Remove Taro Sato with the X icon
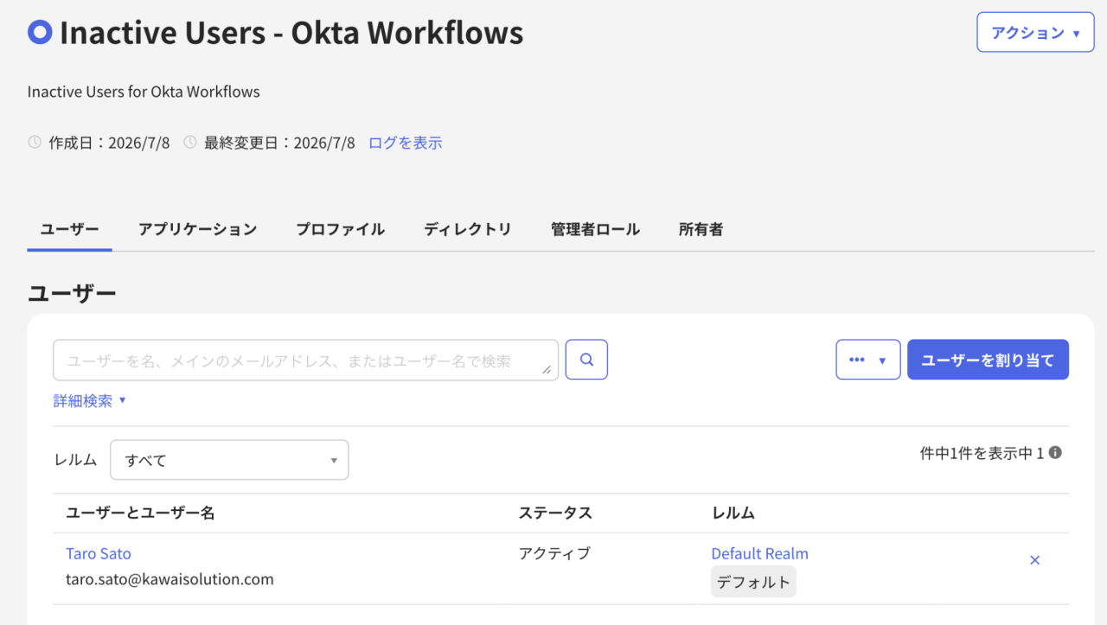This screenshot has width=1107, height=625. pyautogui.click(x=1034, y=560)
